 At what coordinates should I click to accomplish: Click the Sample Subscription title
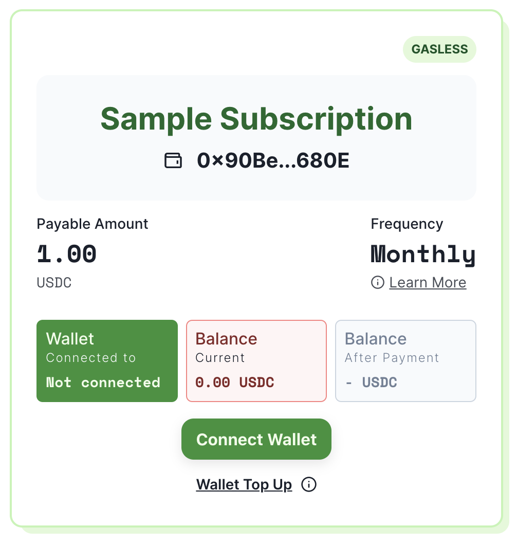[x=256, y=118]
